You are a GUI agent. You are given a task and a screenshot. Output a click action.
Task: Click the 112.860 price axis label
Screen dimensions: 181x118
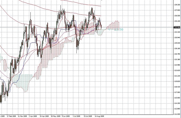(177, 109)
